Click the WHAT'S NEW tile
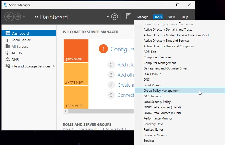 76,74
